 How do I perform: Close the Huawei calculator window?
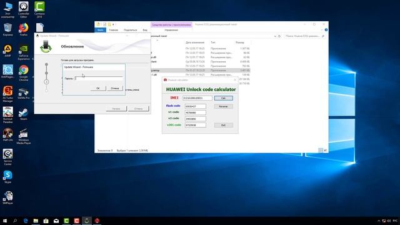pyautogui.click(x=235, y=80)
